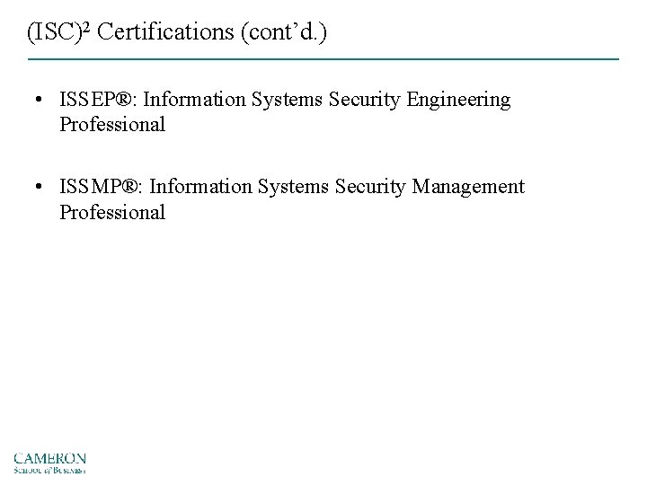Click the registered symbol after ISSMP
Screen dimensions: 647x485
coord(130,187)
